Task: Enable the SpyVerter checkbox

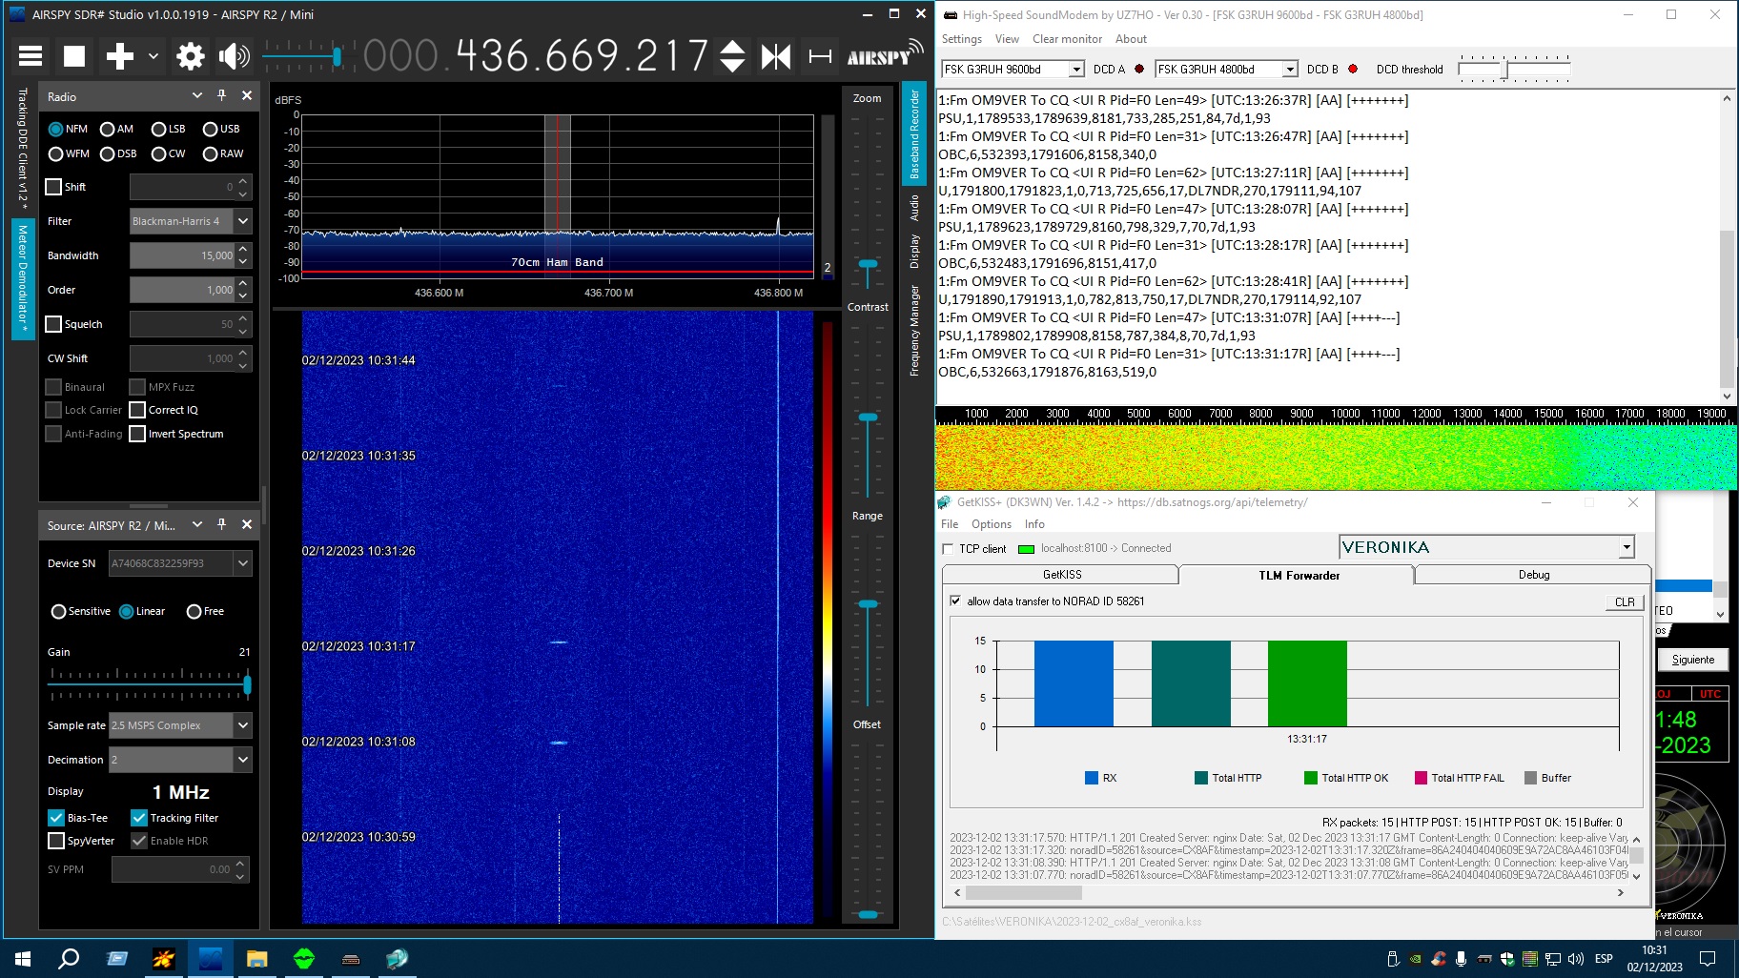Action: point(56,841)
